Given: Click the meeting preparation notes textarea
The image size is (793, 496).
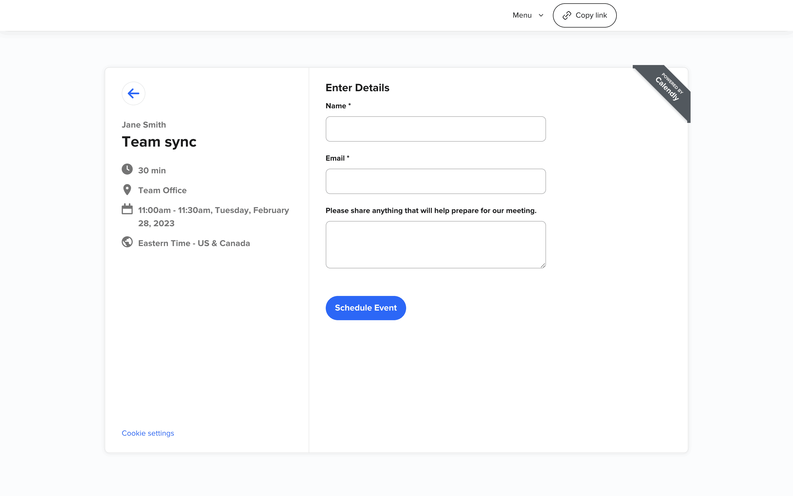Looking at the screenshot, I should tap(436, 244).
